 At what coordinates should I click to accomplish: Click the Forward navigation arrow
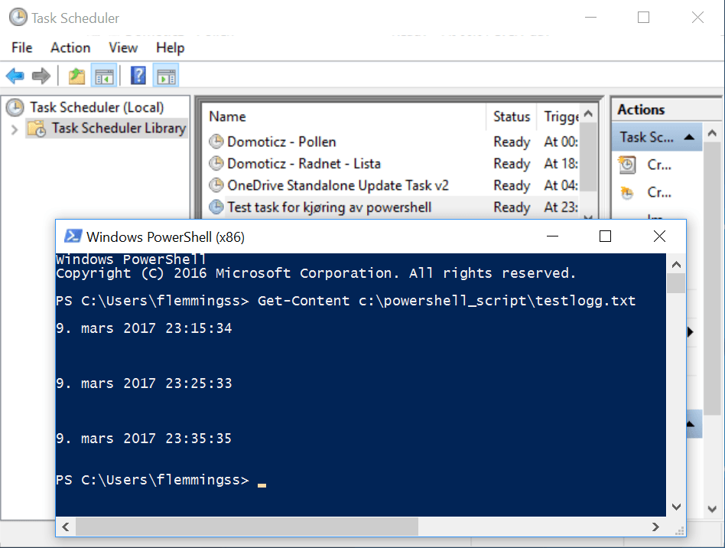pyautogui.click(x=41, y=75)
